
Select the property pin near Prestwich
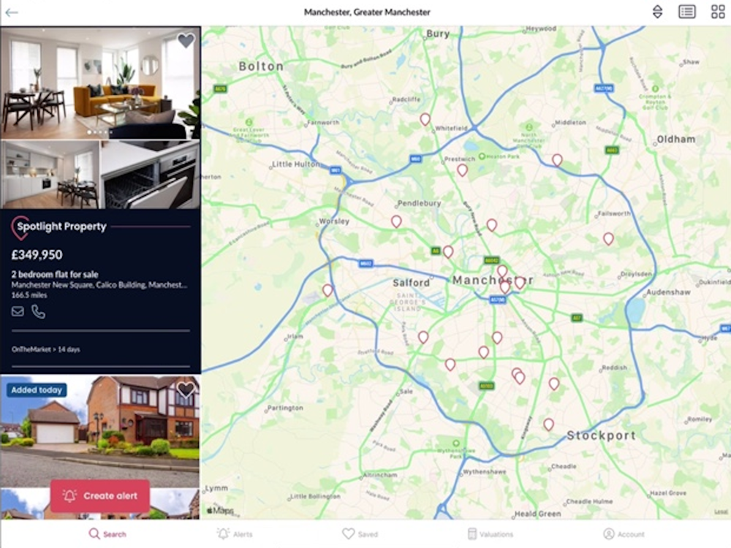(462, 170)
